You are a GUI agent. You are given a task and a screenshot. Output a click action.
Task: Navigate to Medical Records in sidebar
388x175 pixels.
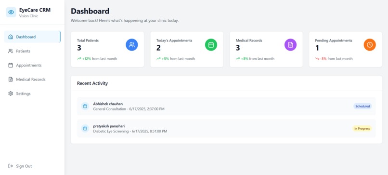click(x=32, y=80)
